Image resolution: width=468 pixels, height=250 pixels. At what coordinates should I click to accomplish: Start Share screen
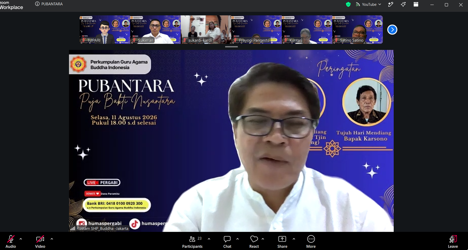pos(282,242)
